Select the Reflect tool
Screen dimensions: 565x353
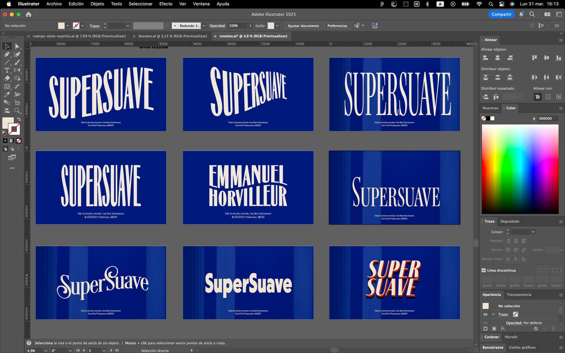tap(17, 70)
